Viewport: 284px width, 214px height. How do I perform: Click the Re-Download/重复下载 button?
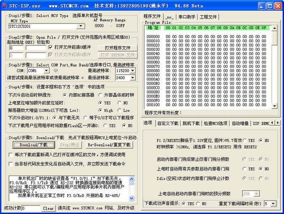coord(109,145)
